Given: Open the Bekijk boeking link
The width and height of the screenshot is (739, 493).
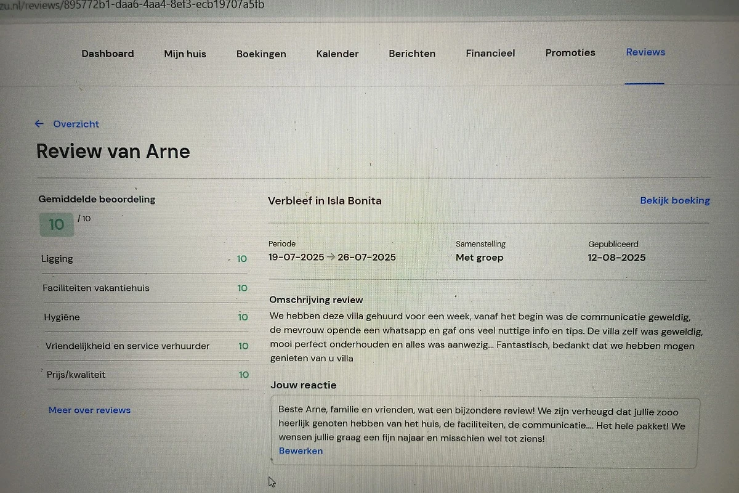Looking at the screenshot, I should click(675, 200).
